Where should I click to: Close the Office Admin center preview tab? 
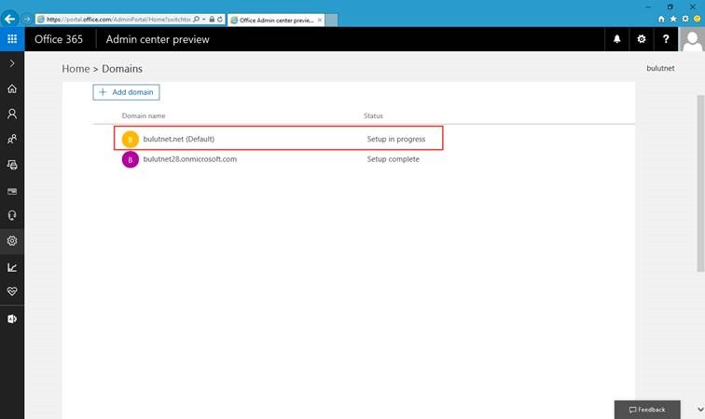pyautogui.click(x=320, y=20)
